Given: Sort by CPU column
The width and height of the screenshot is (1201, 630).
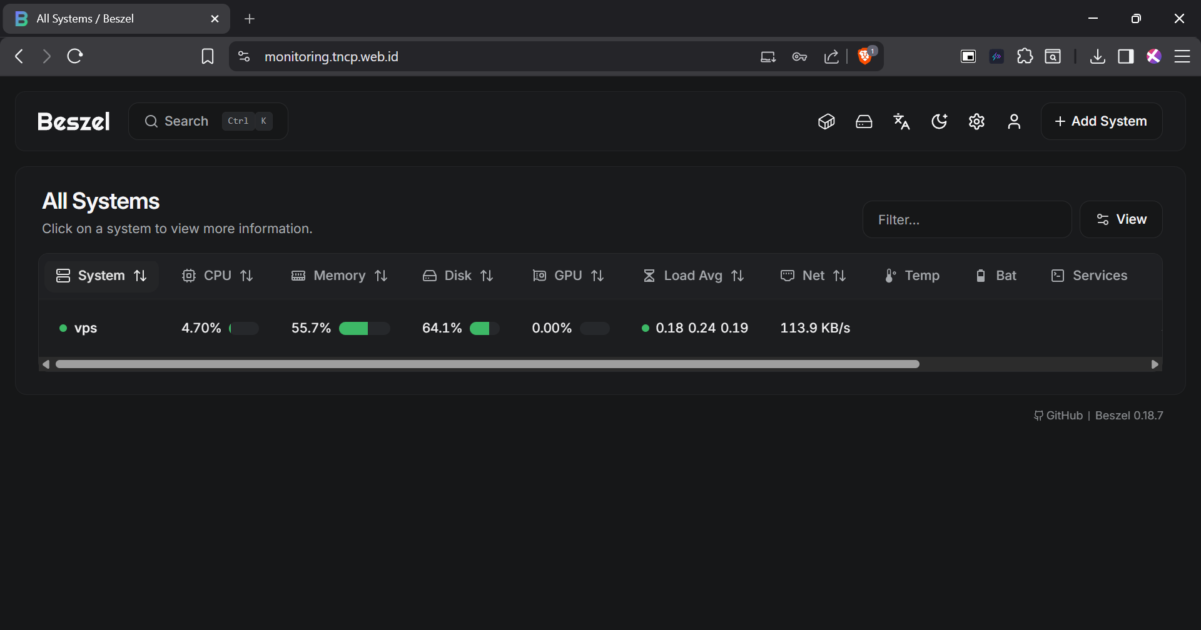Looking at the screenshot, I should (217, 276).
